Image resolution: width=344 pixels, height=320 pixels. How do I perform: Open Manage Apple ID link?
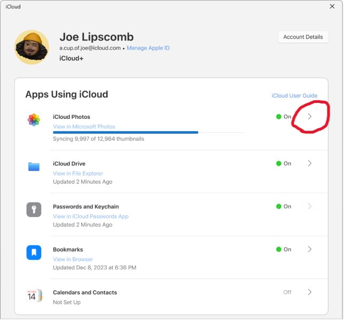click(148, 48)
